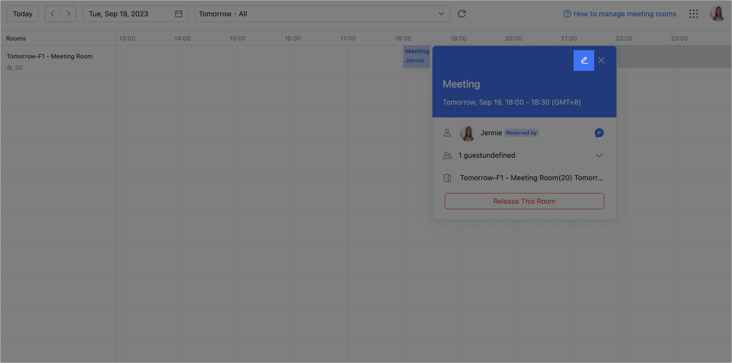732x363 pixels.
Task: Open the calendar icon in the date picker
Action: [x=179, y=14]
